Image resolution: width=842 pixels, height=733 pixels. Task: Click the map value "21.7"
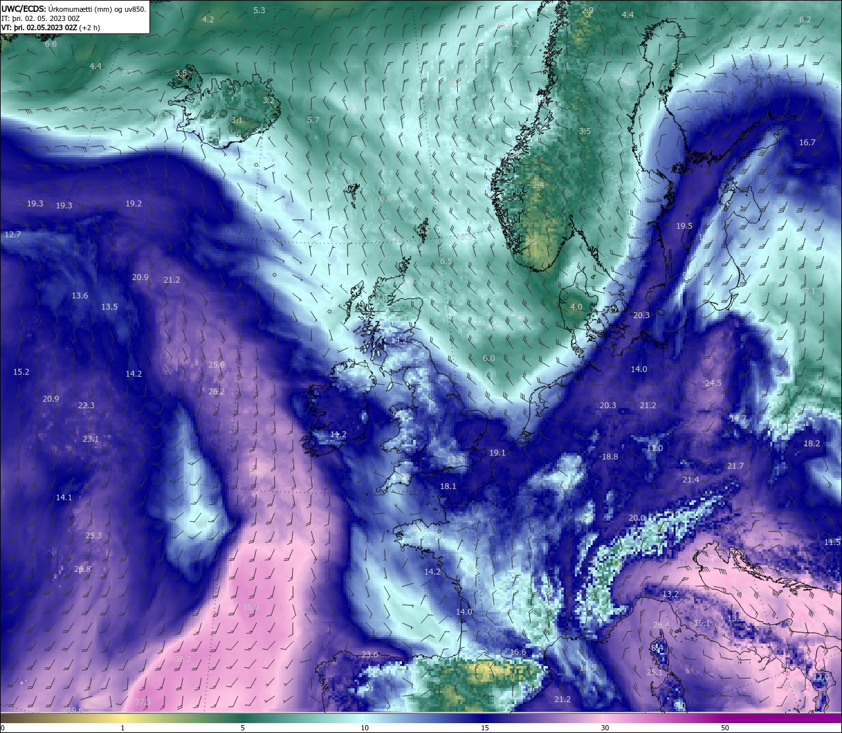pos(735,466)
